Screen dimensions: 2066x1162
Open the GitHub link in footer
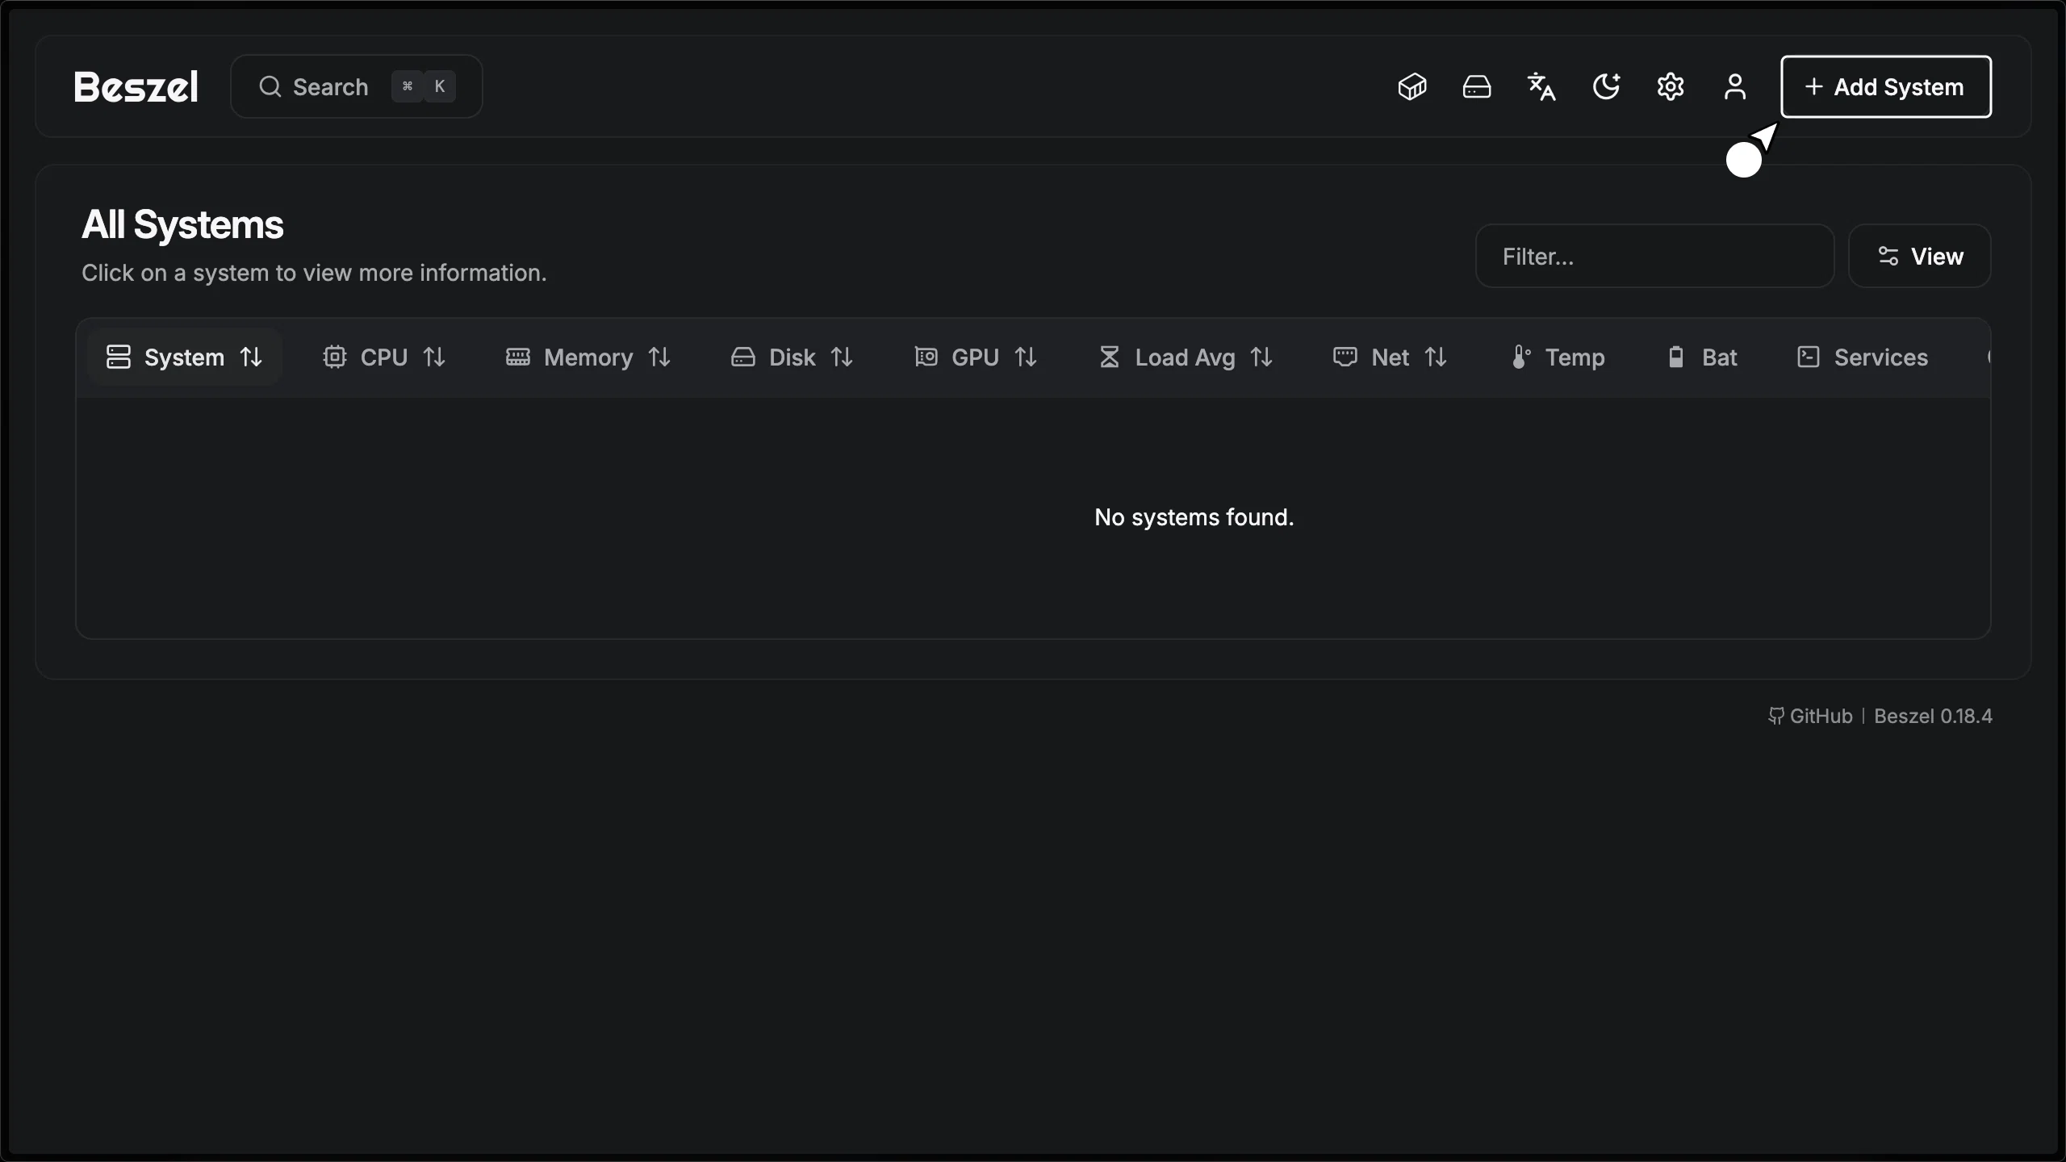click(1811, 716)
